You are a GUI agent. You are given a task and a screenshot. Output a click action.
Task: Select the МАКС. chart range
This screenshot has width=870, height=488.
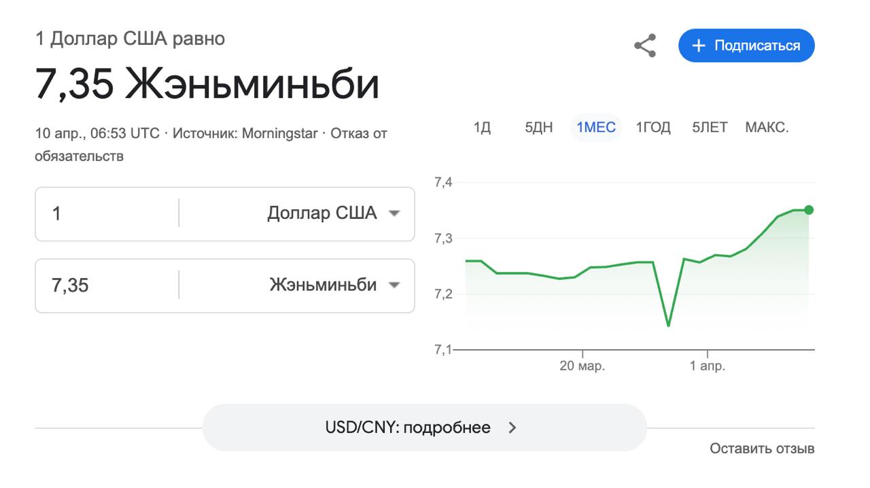click(x=767, y=127)
